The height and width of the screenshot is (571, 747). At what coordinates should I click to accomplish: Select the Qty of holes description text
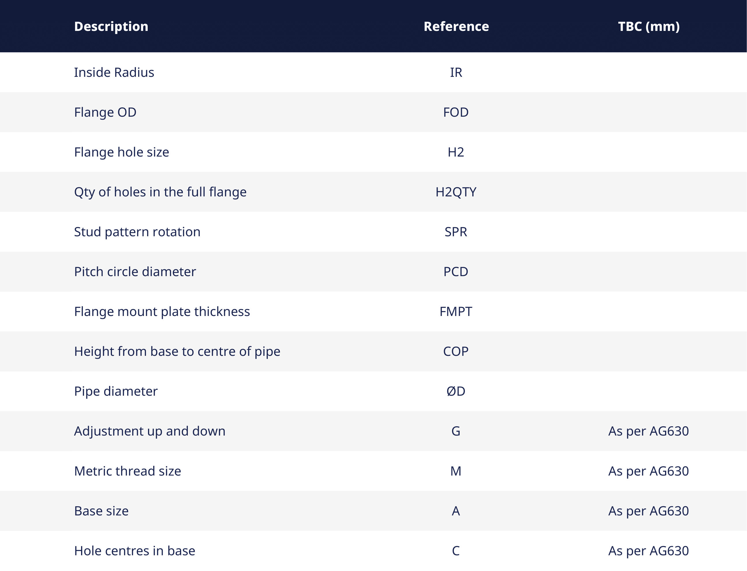160,192
